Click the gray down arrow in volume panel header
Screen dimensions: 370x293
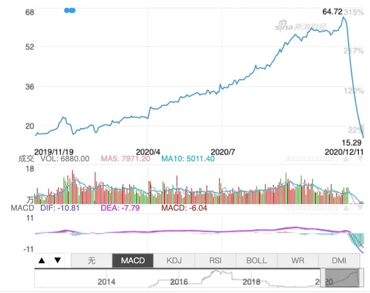[360, 159]
